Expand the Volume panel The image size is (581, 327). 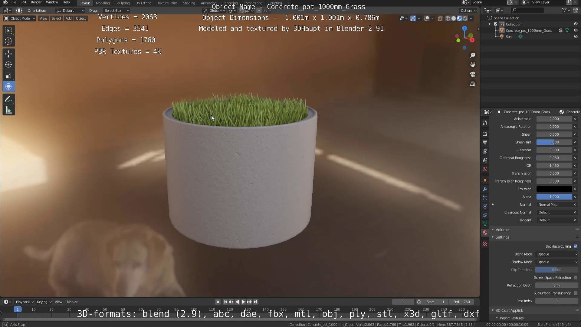coord(502,230)
